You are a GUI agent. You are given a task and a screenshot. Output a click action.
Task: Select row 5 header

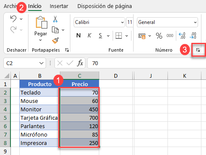[x=5, y=118]
